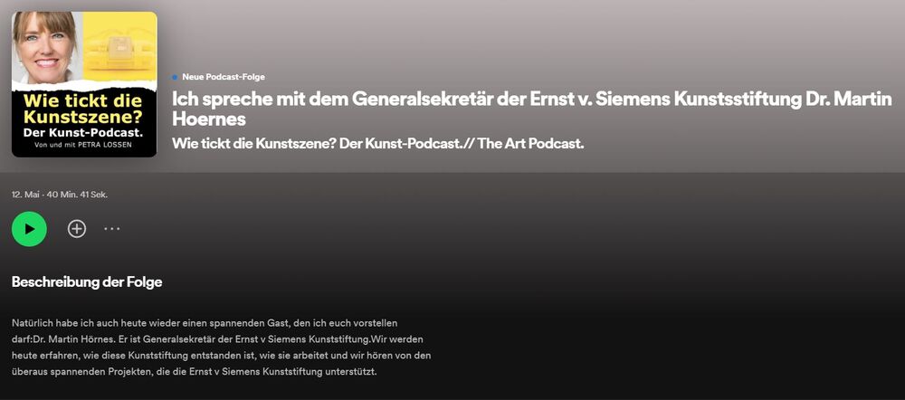This screenshot has width=905, height=400.
Task: Click the 'Neue Podcast-Folge' label
Action: (x=224, y=77)
